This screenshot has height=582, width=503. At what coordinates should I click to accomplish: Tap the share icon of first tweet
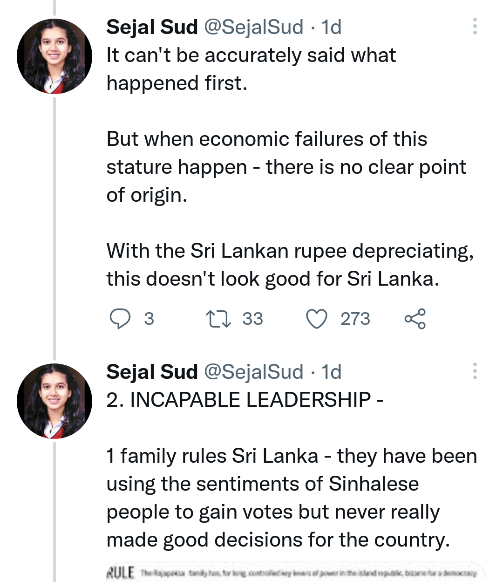coord(415,319)
